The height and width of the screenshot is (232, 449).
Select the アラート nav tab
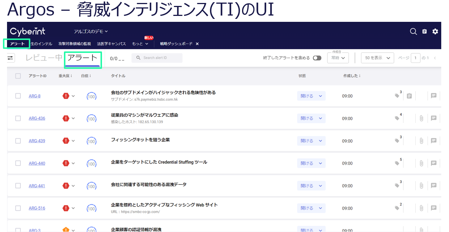tap(17, 44)
